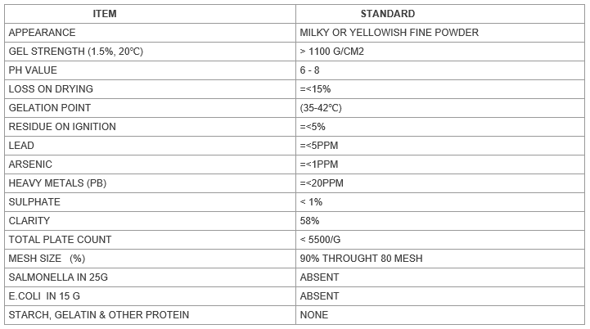590x329 pixels.
Task: Click the MILKY OR YELLOWISH FINE POWDER cell
Action: coord(390,33)
